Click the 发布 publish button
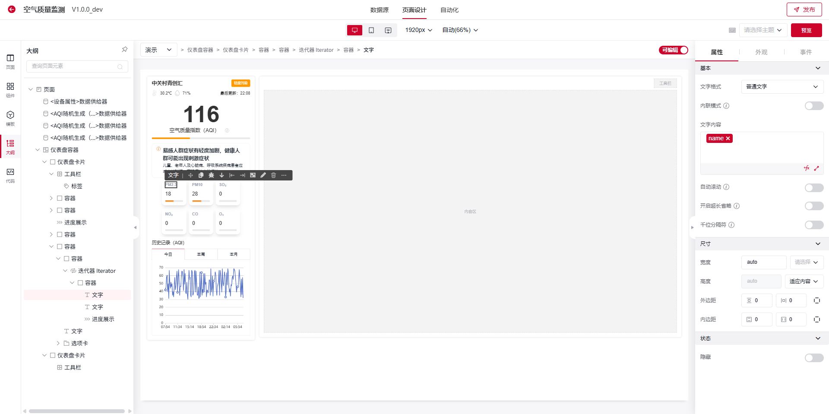 (804, 9)
